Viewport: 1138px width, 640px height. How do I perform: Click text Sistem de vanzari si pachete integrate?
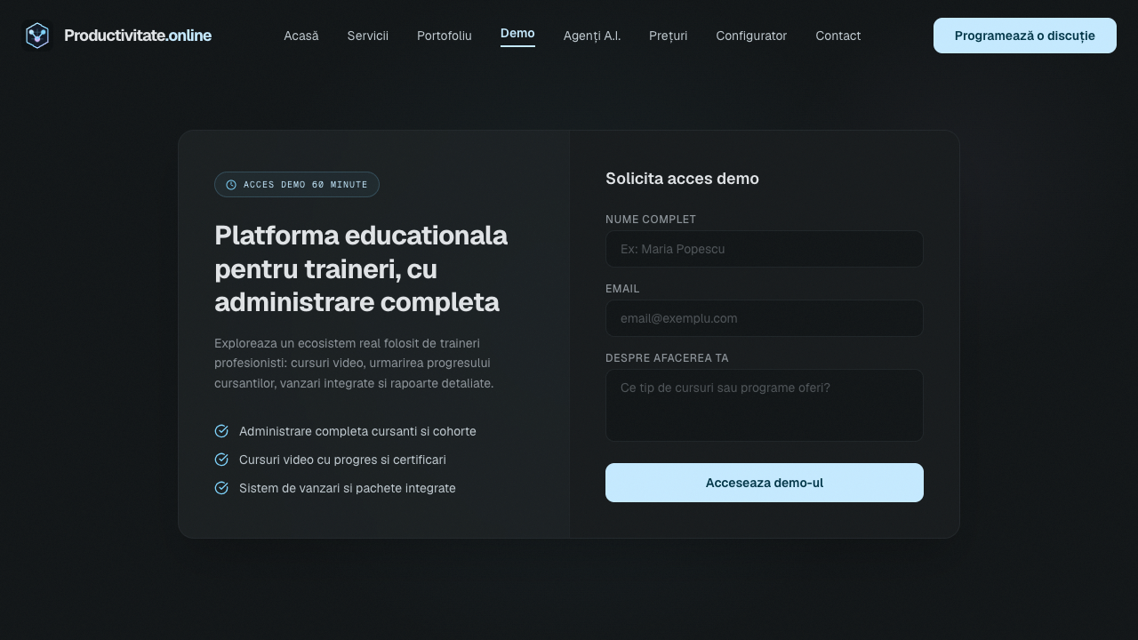348,488
